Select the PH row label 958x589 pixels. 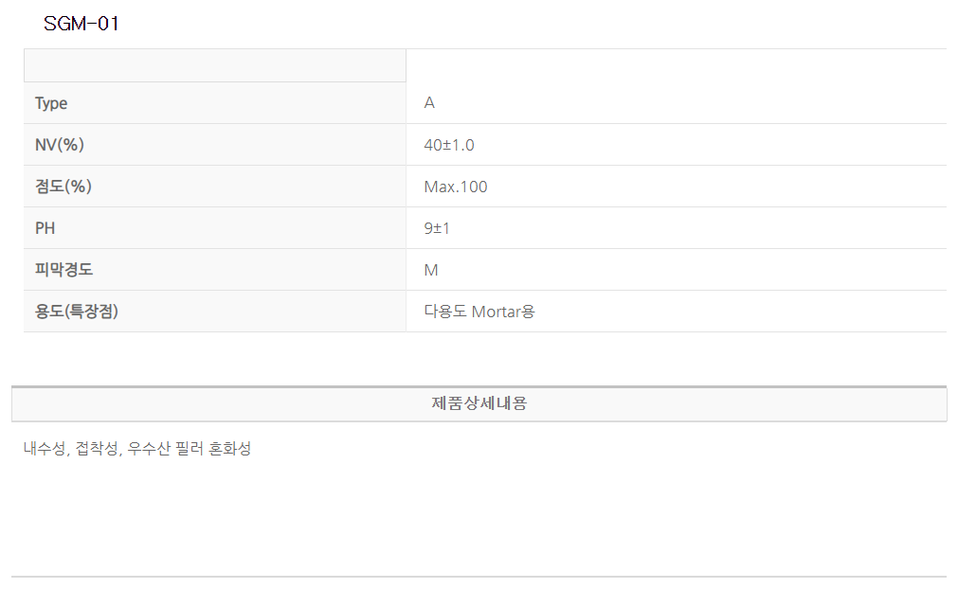(45, 228)
